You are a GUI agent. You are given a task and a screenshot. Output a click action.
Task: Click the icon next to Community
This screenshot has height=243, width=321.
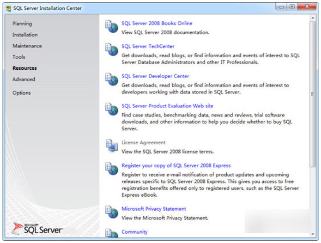tap(112, 233)
